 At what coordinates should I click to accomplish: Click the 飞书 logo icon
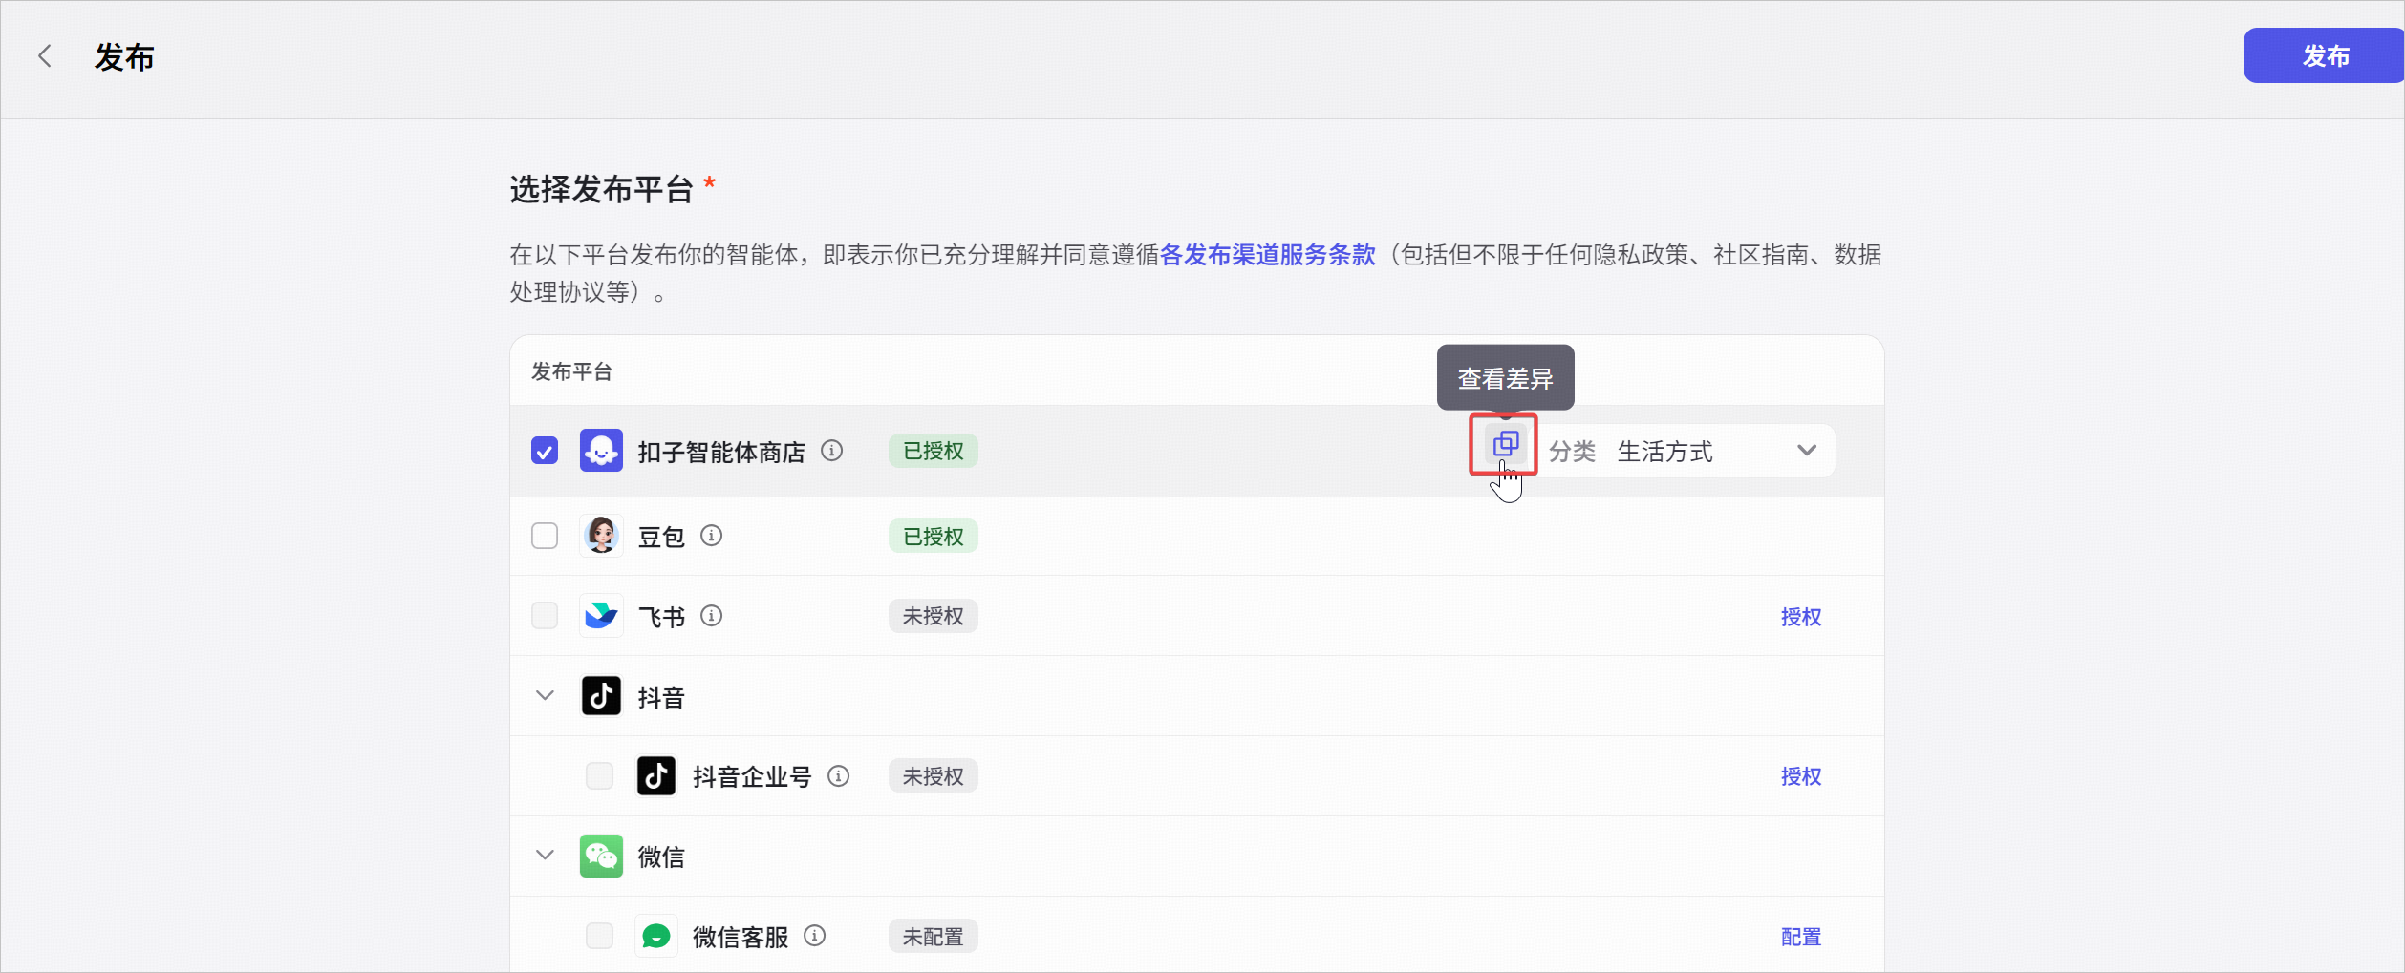coord(601,616)
